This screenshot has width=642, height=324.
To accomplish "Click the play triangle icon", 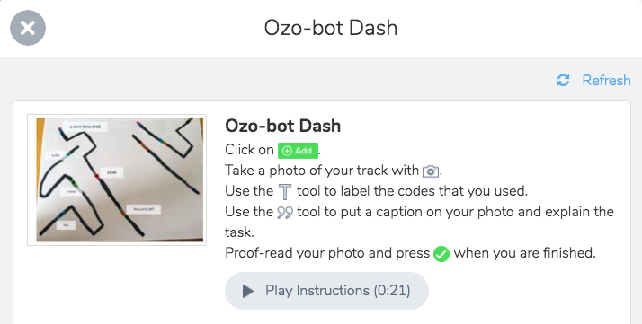I will pos(247,291).
